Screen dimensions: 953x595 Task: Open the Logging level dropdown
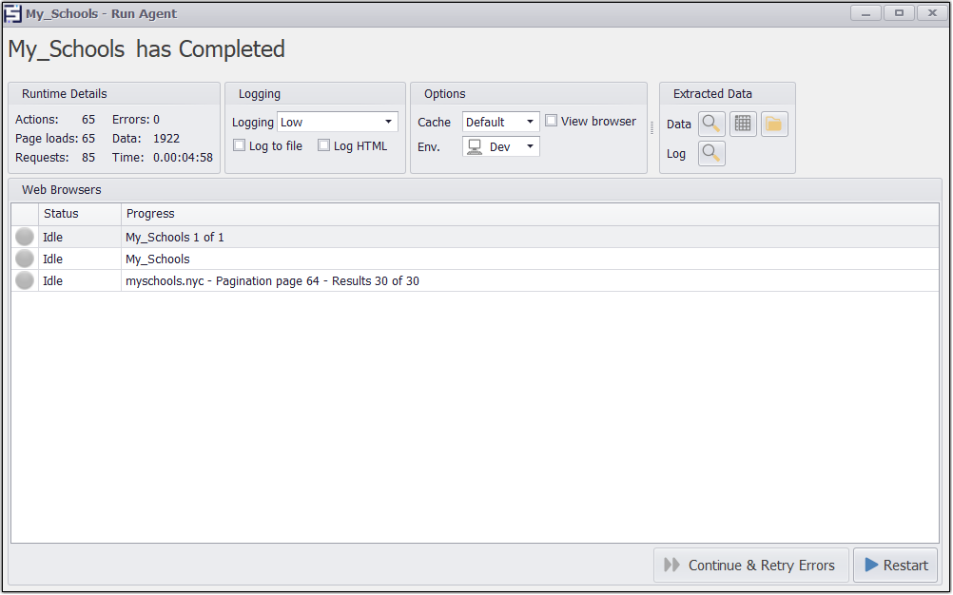[x=389, y=122]
